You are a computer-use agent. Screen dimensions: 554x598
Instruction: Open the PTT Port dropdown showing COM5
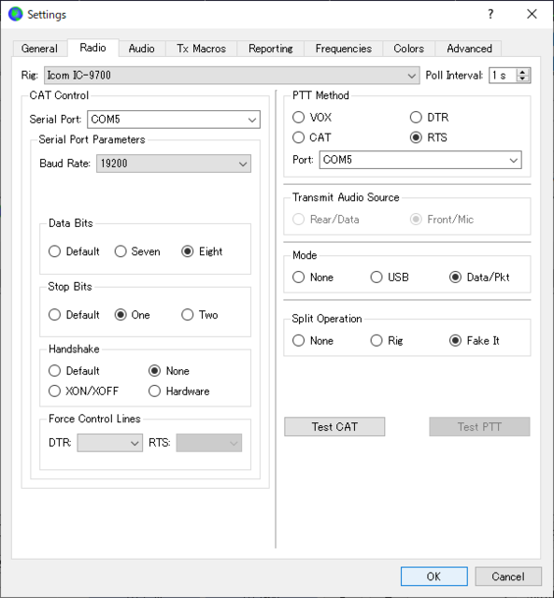[420, 160]
